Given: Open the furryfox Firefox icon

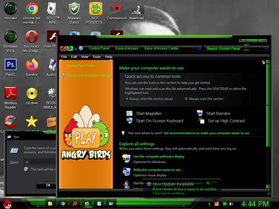Looking at the screenshot, I should coord(32,65).
